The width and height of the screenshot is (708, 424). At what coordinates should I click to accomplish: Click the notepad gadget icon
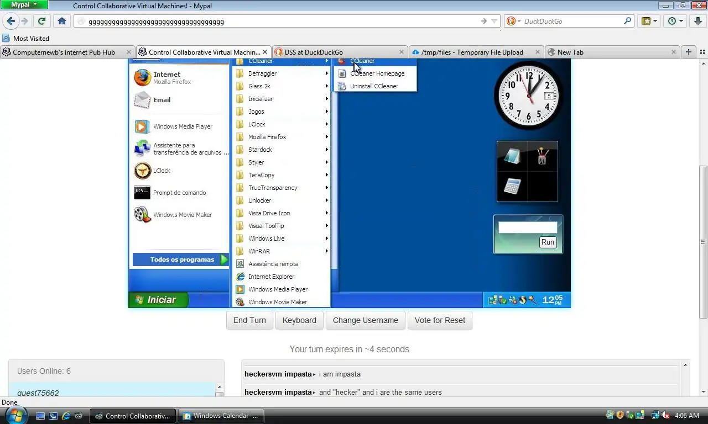point(512,156)
